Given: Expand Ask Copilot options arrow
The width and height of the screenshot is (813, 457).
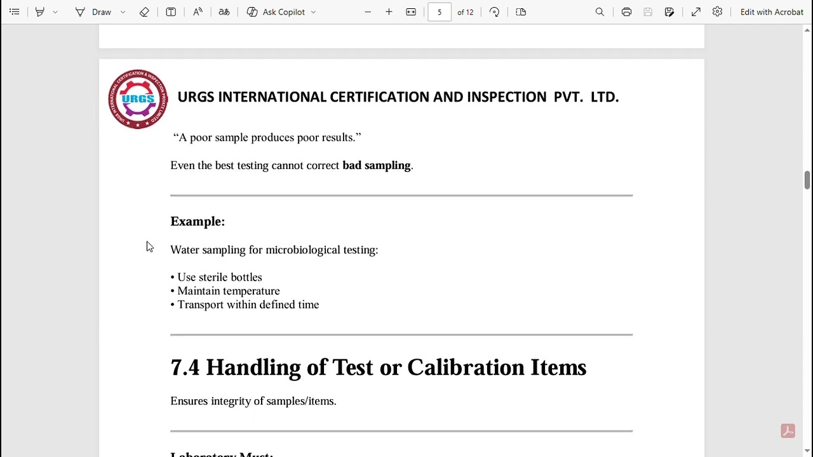Looking at the screenshot, I should click(x=313, y=12).
